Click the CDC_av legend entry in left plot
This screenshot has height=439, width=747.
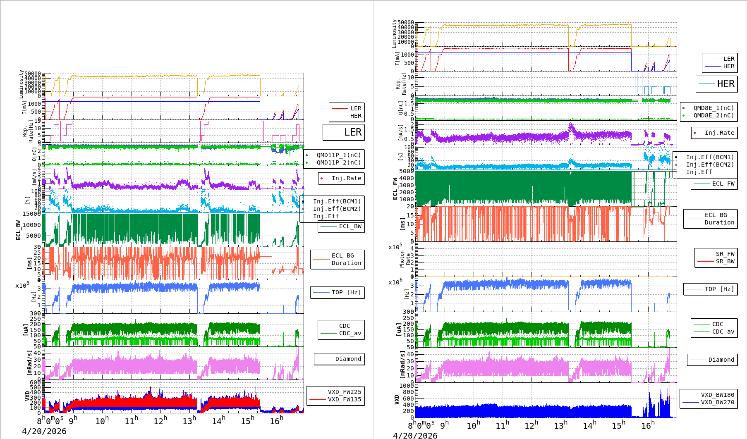coord(341,333)
